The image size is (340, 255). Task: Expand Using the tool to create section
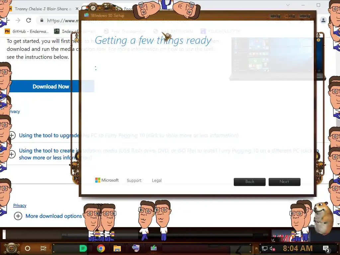12,154
